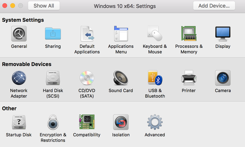The image size is (245, 147).
Task: Open the CD/DVD (SATA) disc icon
Action: coord(87,78)
